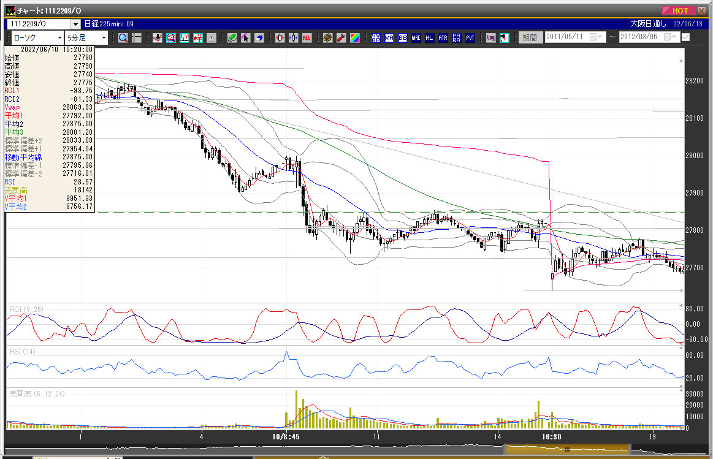Open the brown gear chart settings icon
The height and width of the screenshot is (459, 713).
pos(327,38)
